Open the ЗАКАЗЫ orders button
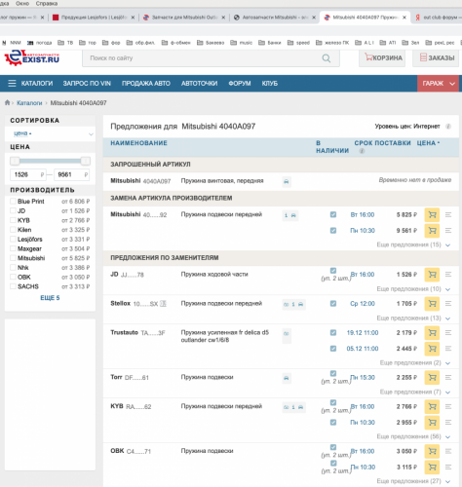This screenshot has width=462, height=487. (436, 58)
